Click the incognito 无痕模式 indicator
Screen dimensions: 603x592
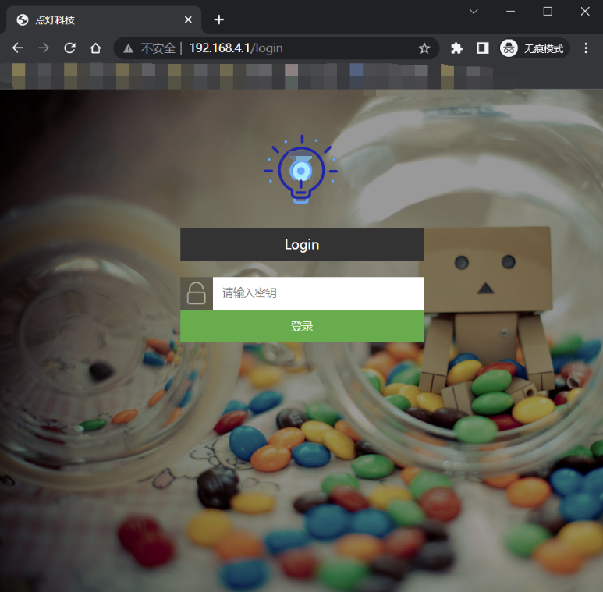534,48
